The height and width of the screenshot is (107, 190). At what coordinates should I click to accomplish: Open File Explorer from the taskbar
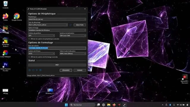click(109, 105)
